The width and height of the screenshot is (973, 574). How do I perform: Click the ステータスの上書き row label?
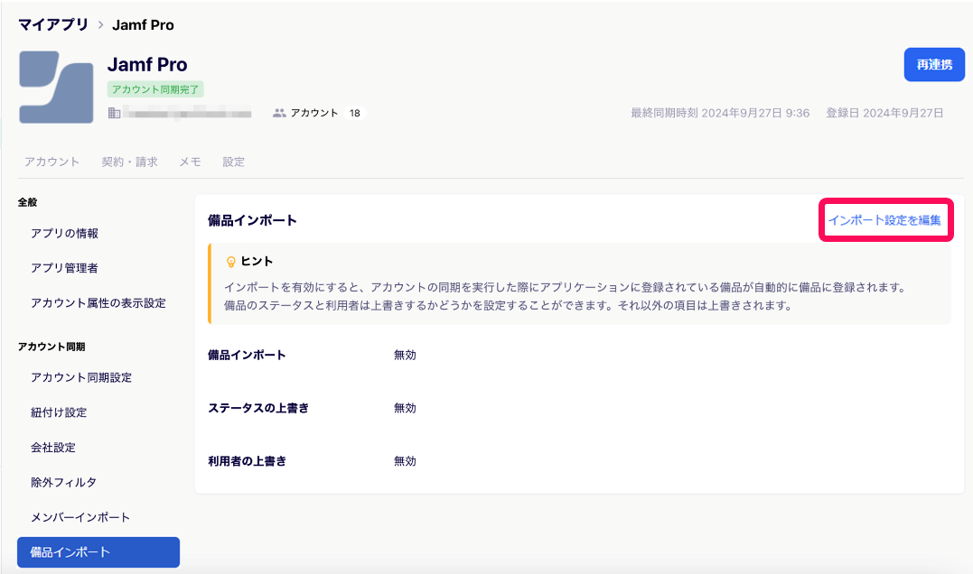point(258,408)
